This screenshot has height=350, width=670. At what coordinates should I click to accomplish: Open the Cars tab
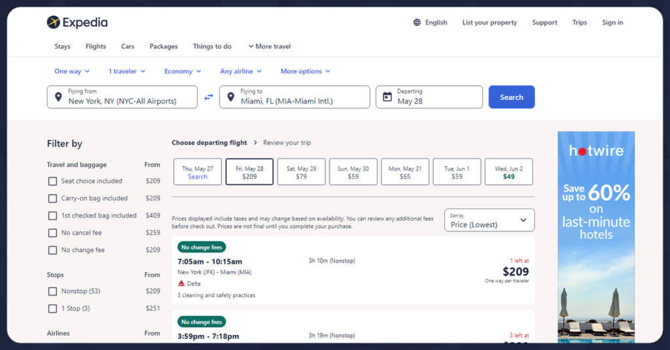click(128, 46)
